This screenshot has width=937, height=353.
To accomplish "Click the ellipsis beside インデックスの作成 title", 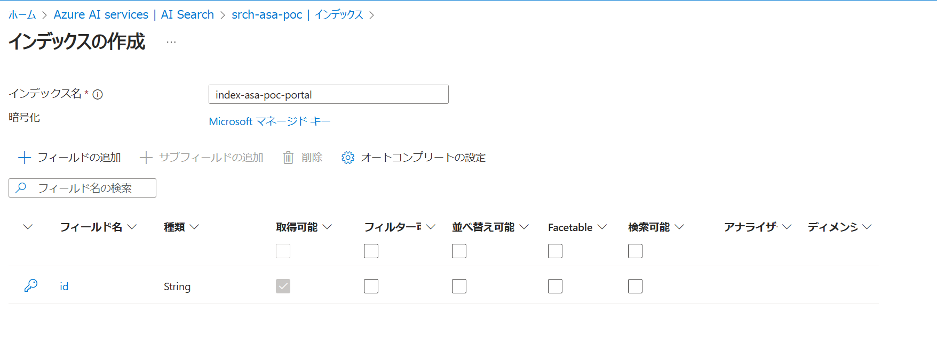I will 170,42.
